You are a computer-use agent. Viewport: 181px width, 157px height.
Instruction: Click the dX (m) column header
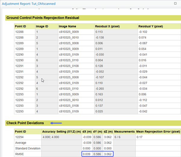(87, 132)
